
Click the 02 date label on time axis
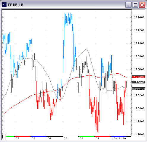click(x=17, y=138)
